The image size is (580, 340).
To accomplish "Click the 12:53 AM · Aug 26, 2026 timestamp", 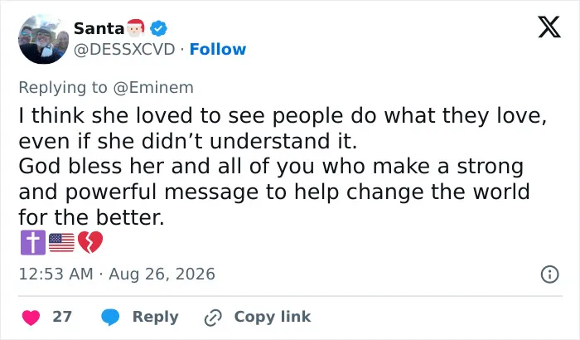I will (x=117, y=274).
